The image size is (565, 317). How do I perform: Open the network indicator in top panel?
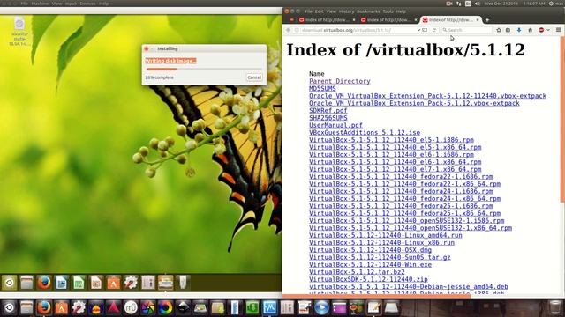459,4
